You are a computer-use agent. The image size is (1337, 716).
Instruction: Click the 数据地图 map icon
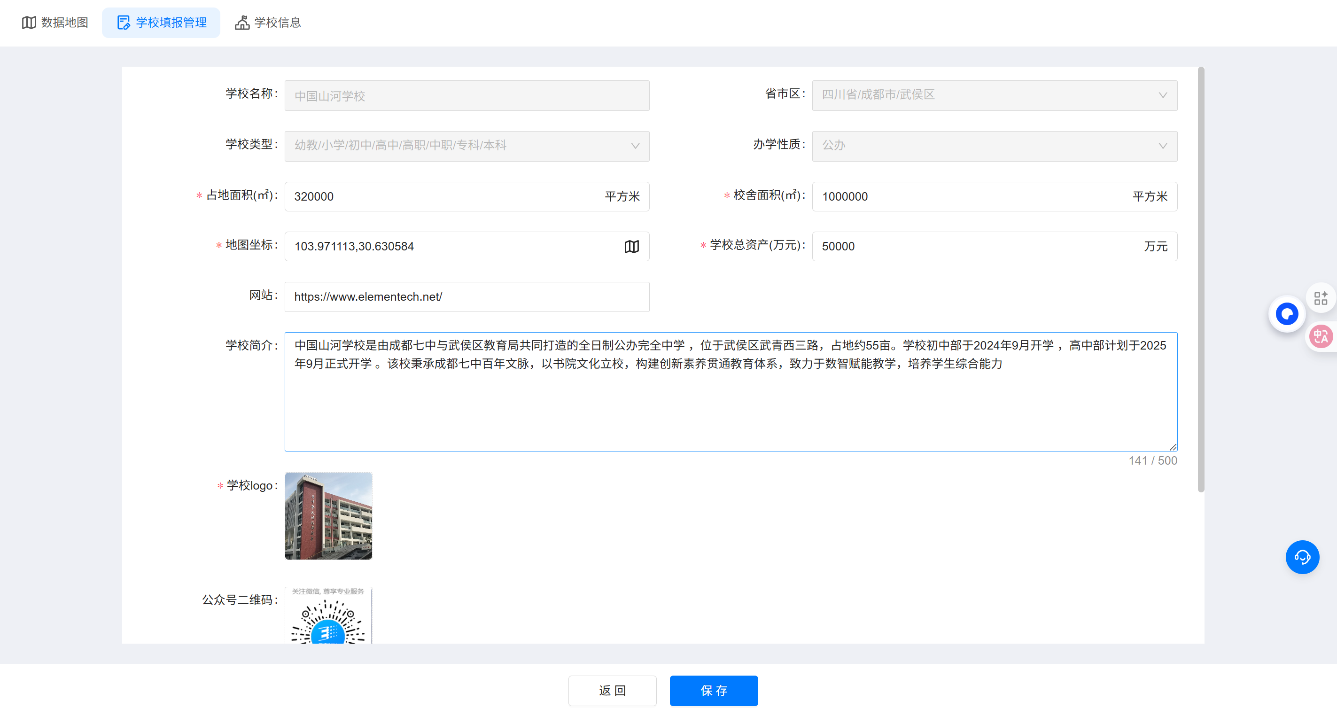point(29,23)
